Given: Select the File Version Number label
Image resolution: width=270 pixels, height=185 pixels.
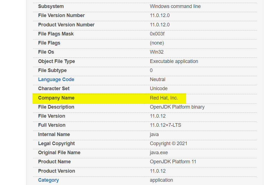Looking at the screenshot, I should pos(61,15).
